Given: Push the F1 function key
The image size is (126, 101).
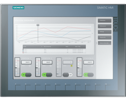Looking at the screenshot, I should 18,87.
